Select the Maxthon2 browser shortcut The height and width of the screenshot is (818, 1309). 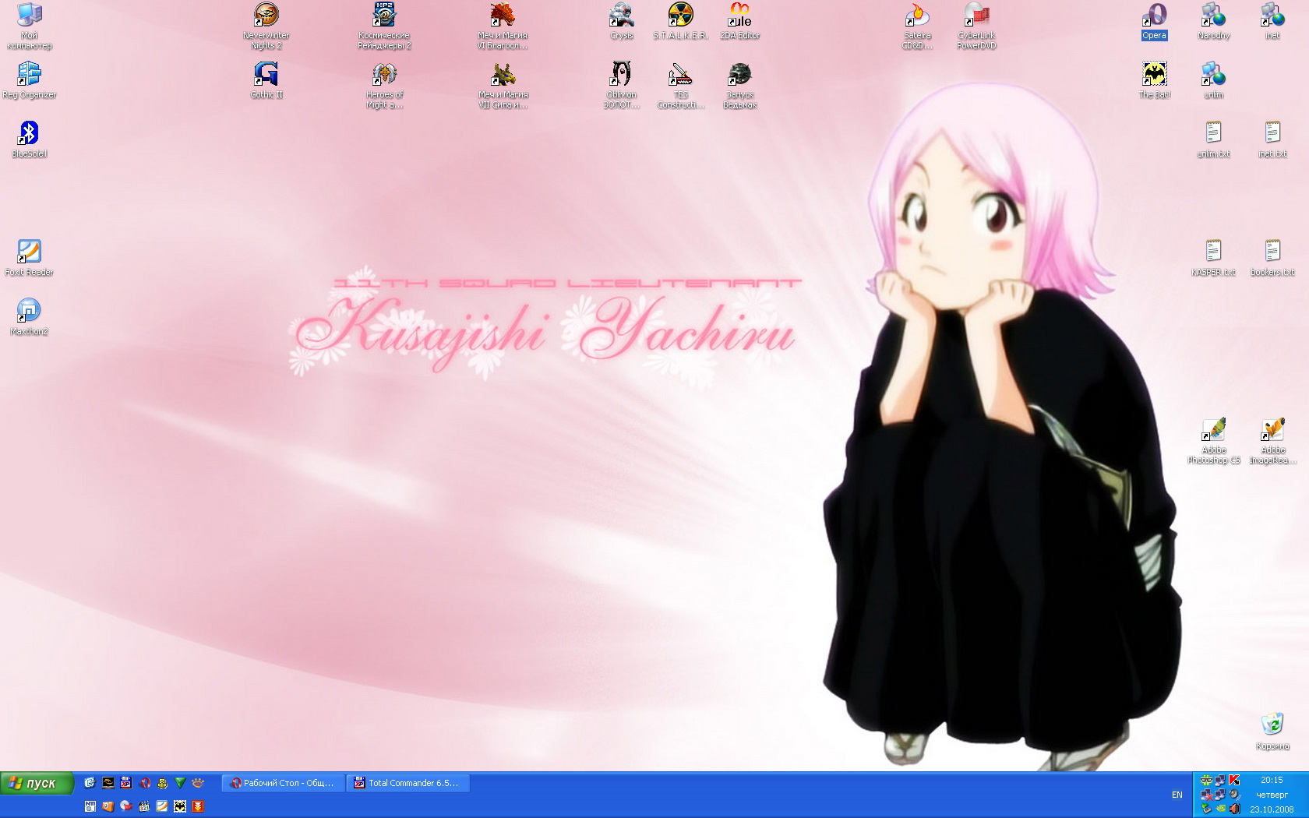(x=30, y=317)
